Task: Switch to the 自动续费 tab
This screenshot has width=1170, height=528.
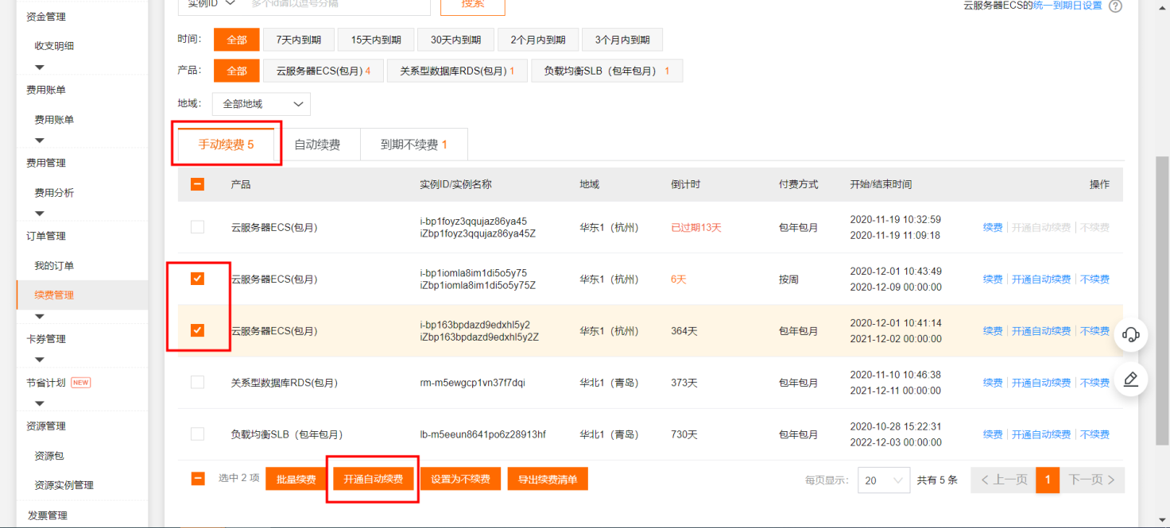Action: click(x=317, y=145)
